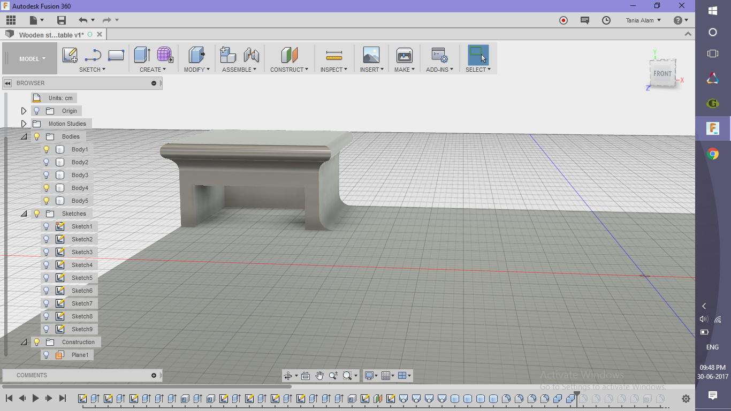731x411 pixels.
Task: Select the Line sketch tool icon
Action: click(x=93, y=55)
